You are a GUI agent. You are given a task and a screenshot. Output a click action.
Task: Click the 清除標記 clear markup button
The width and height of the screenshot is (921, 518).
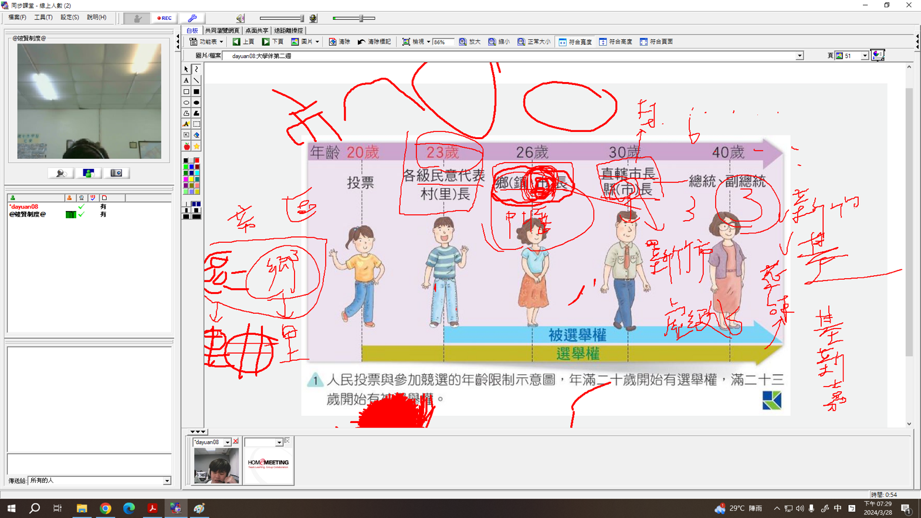[x=374, y=42]
